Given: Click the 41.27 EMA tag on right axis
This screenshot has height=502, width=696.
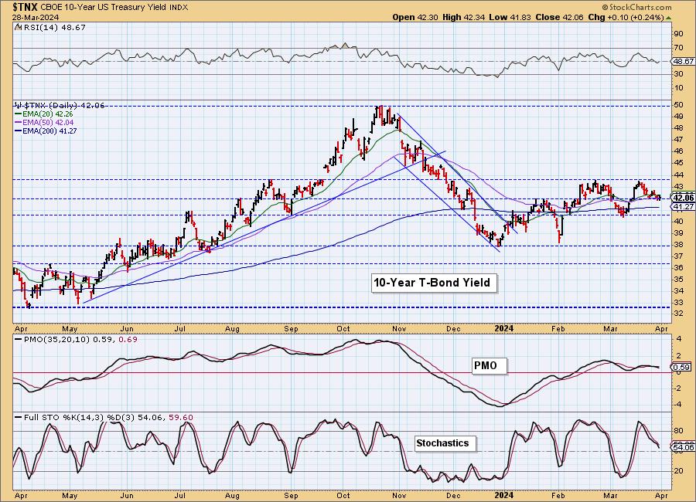Looking at the screenshot, I should (x=683, y=207).
